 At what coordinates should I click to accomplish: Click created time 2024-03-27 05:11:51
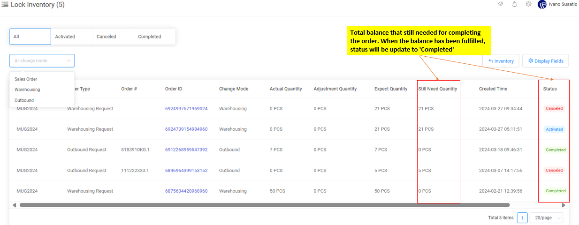(501, 129)
